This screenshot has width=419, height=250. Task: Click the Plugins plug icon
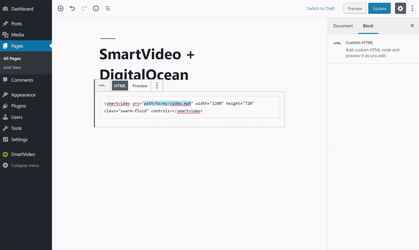[5, 106]
